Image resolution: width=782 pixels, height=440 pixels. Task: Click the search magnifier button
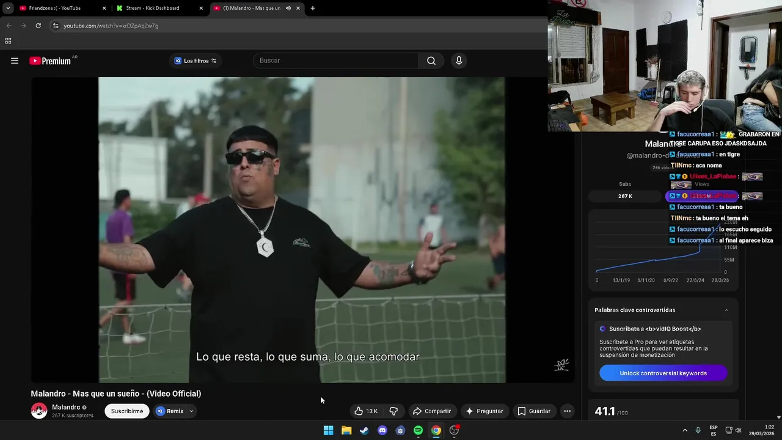tap(431, 61)
